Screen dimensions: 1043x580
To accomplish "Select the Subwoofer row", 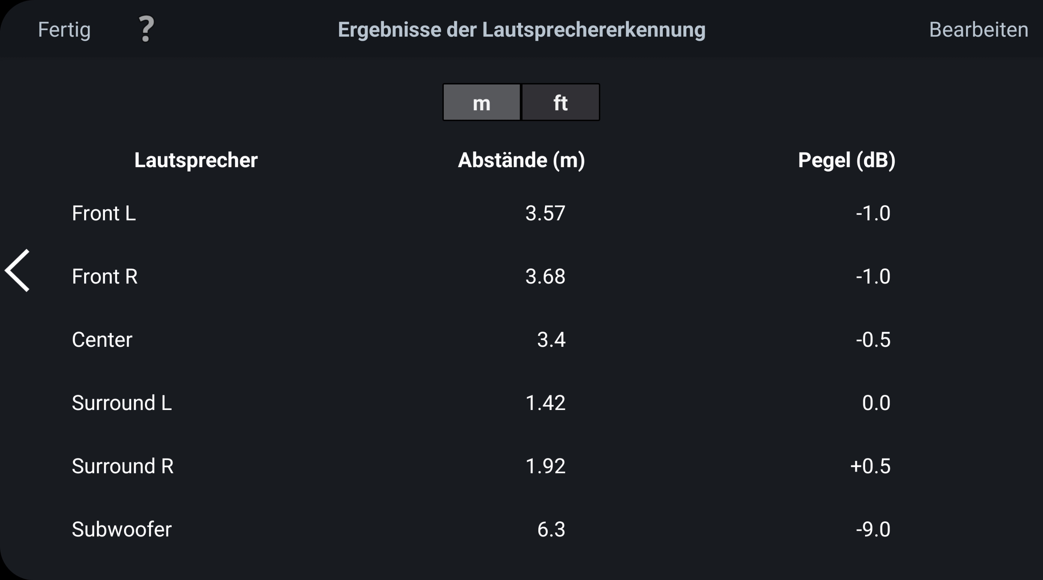I will coord(121,529).
